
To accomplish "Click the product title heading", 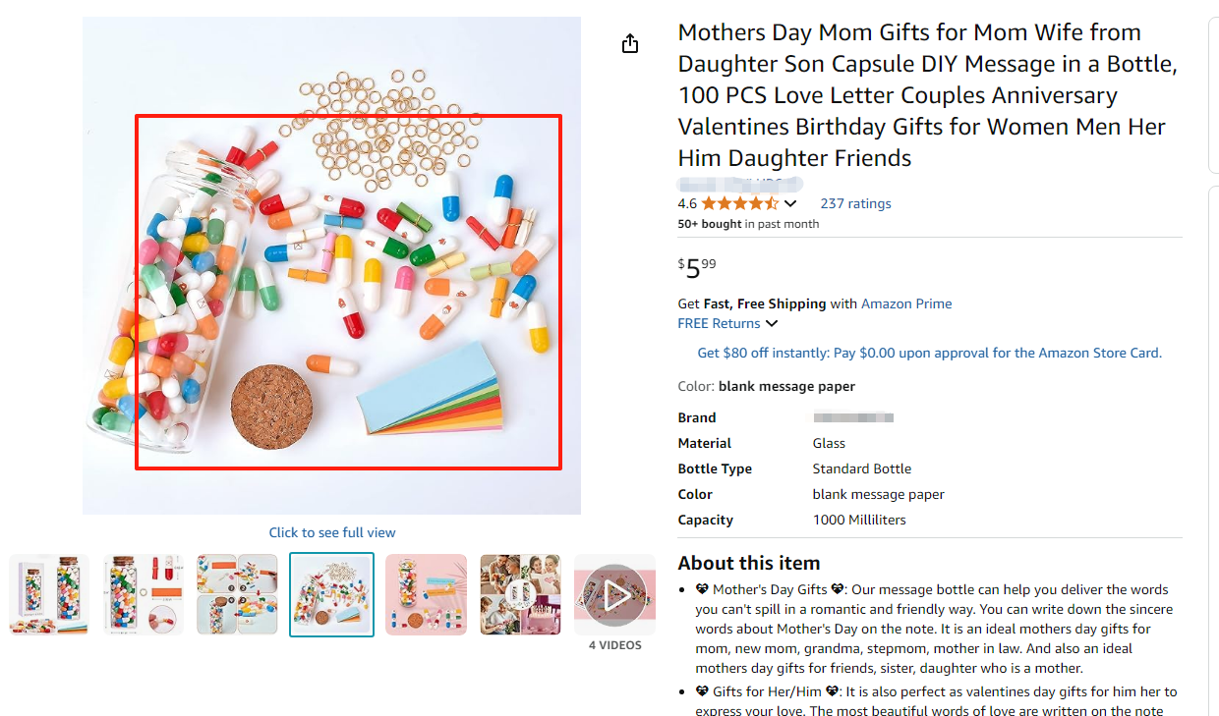I will tap(927, 95).
